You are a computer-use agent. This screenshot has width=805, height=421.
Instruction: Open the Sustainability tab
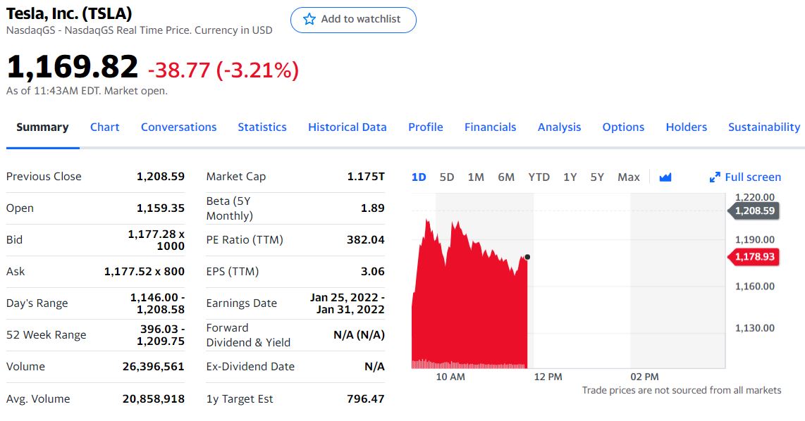pos(763,127)
